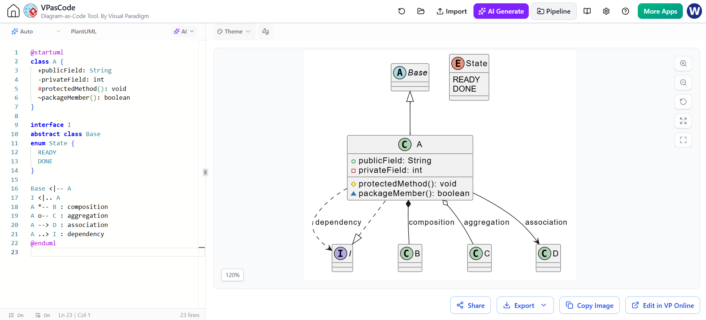Click the Ln 23 | Col 1 status
This screenshot has height=320, width=706.
pos(74,315)
